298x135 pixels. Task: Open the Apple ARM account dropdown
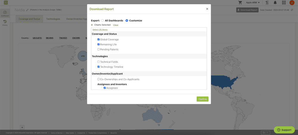click(253, 2)
